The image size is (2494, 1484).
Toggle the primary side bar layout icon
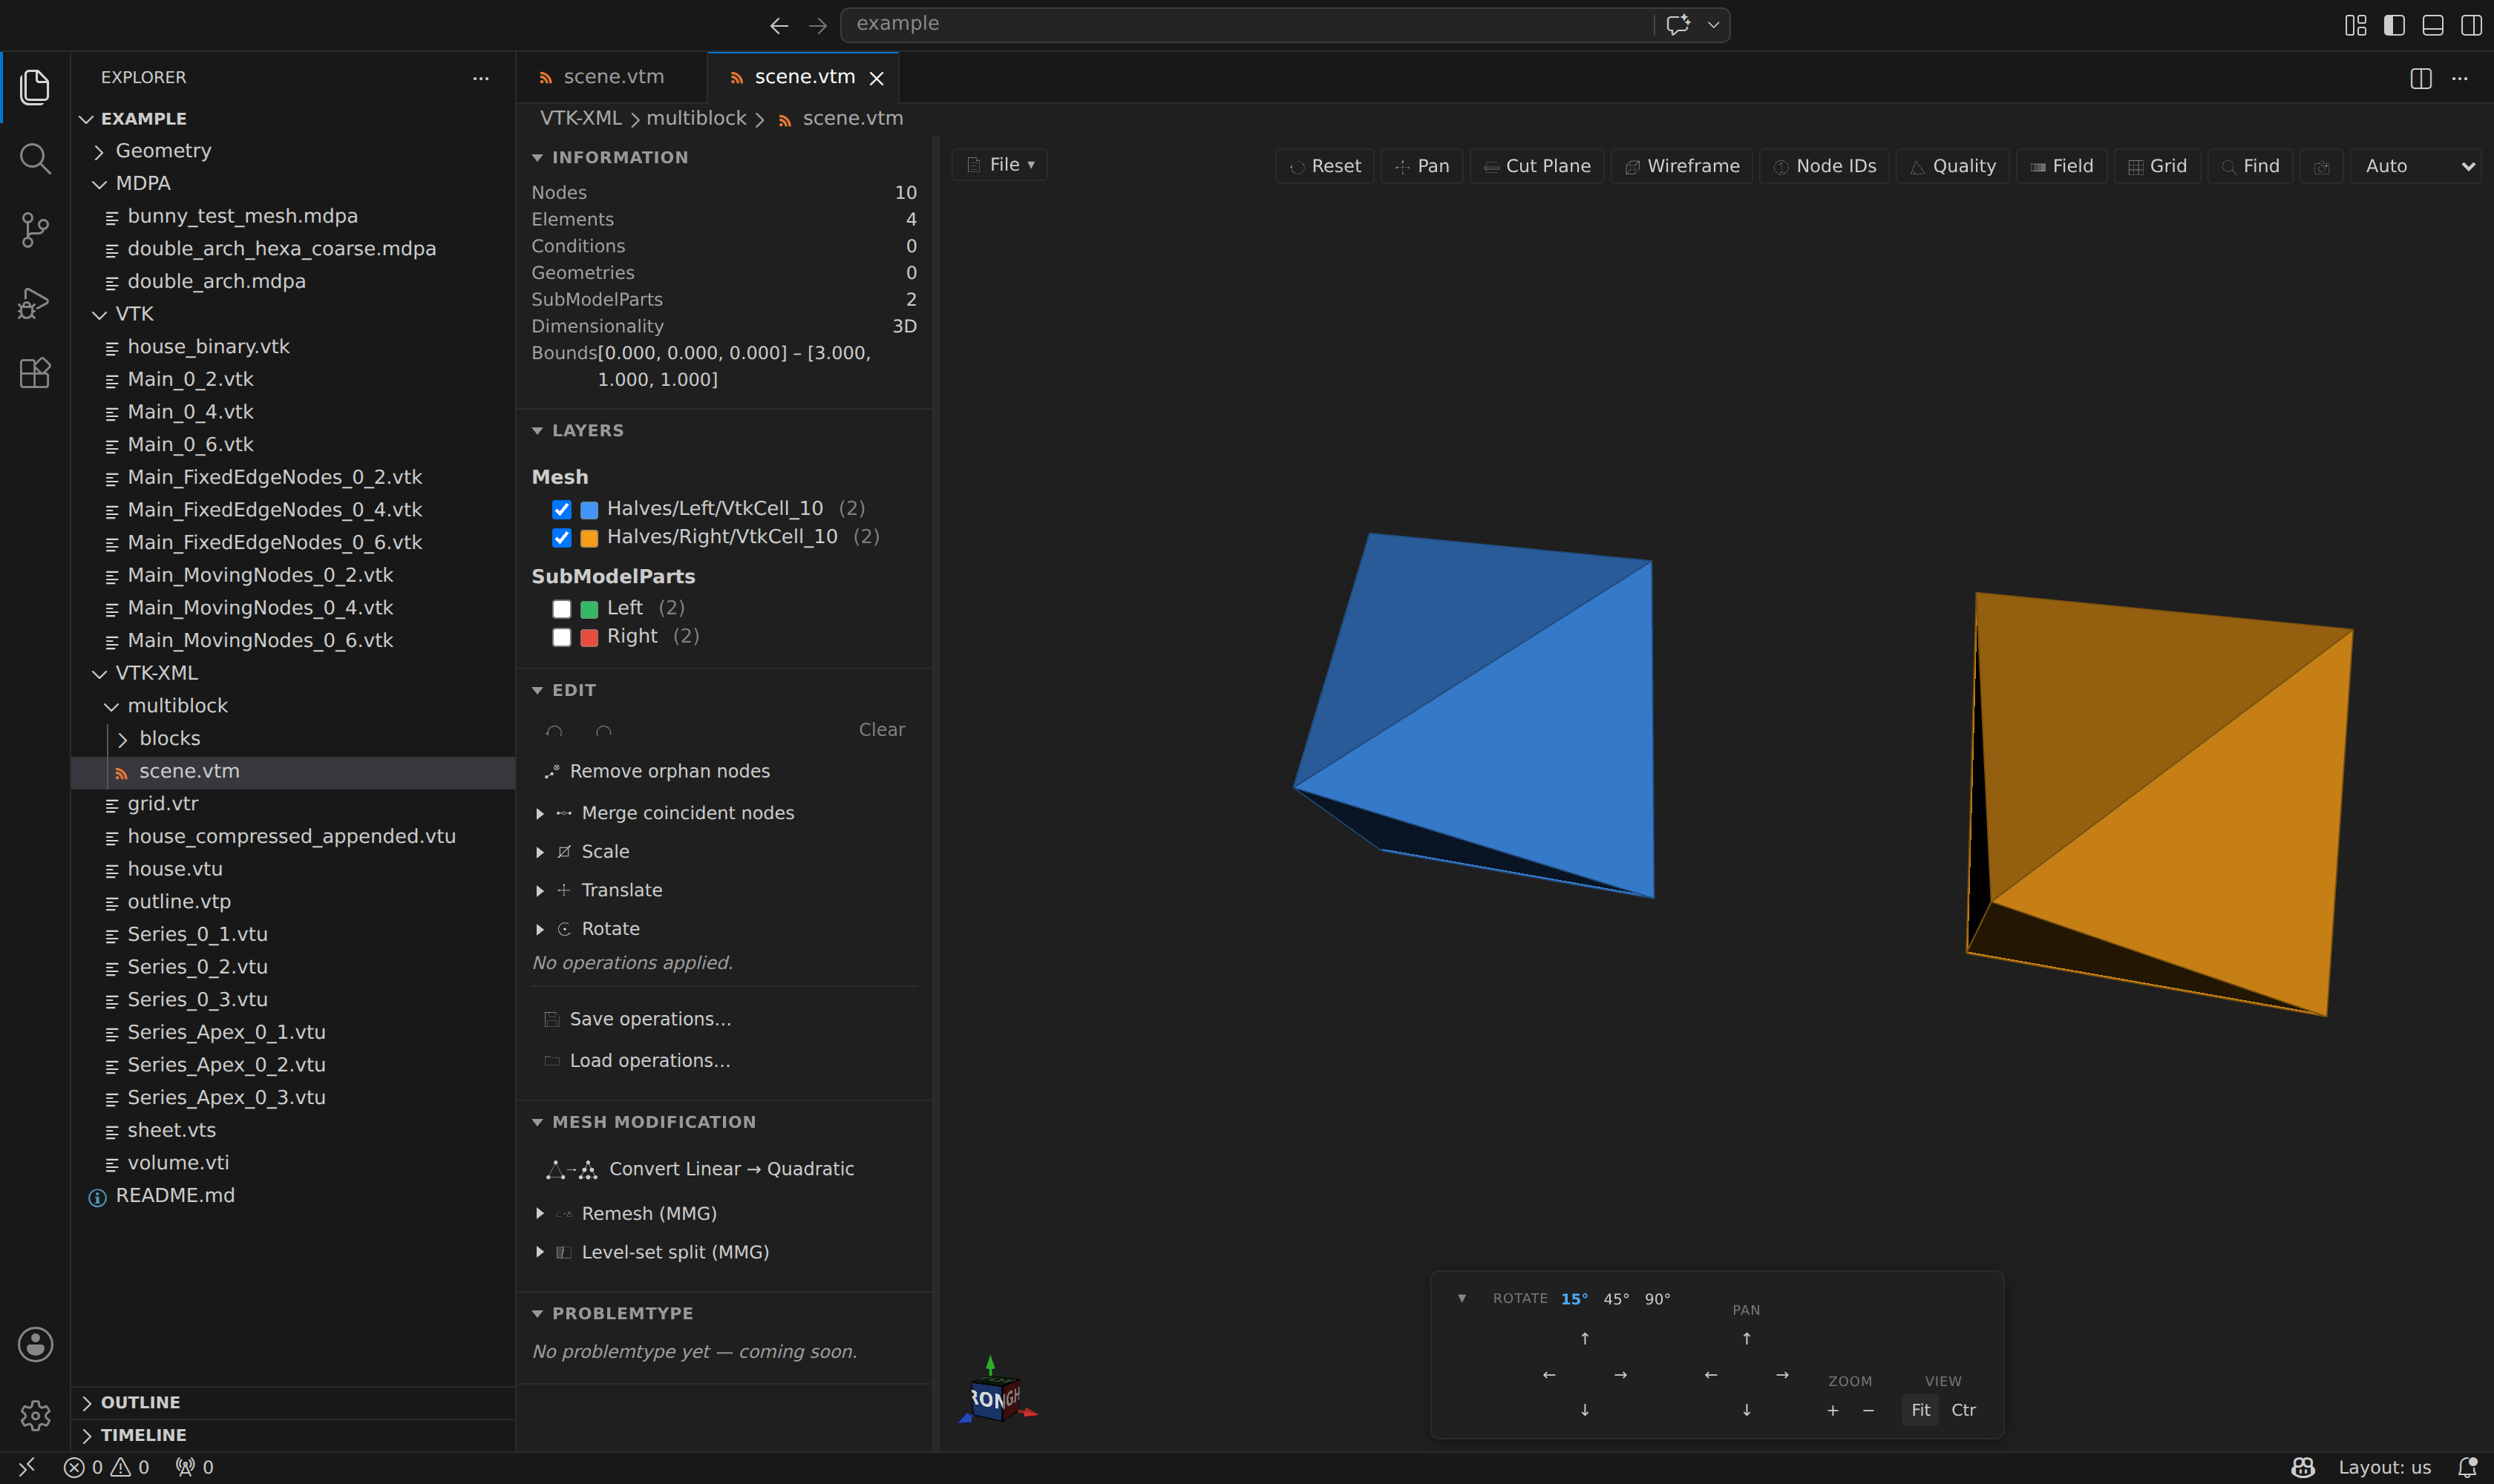click(x=2394, y=25)
